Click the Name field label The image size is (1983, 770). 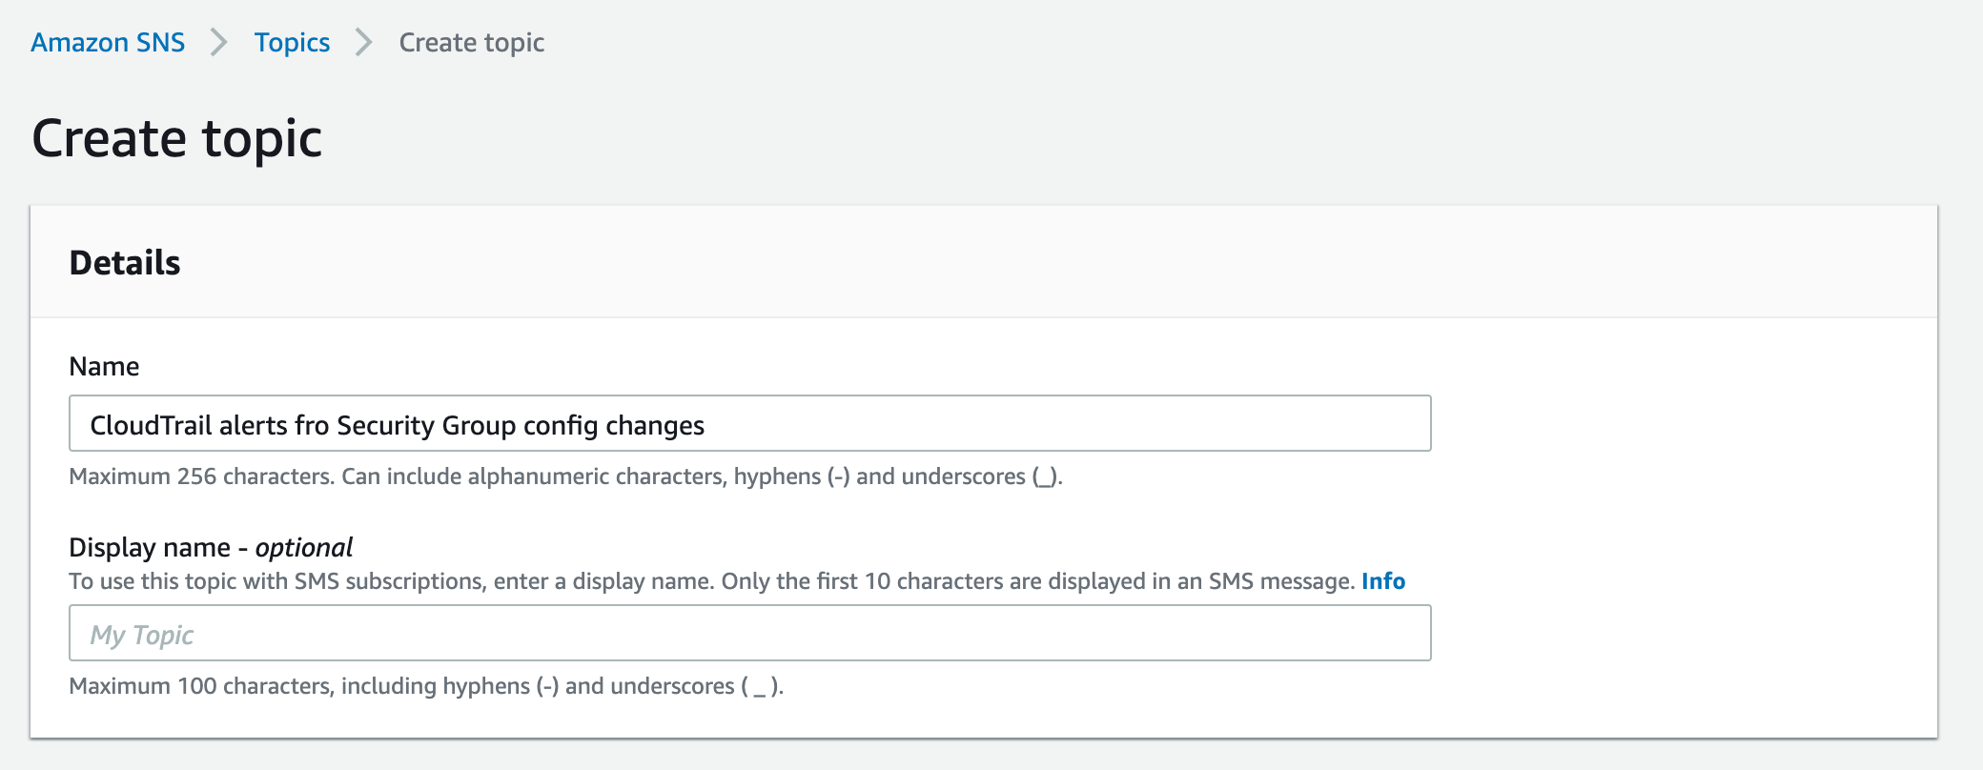tap(104, 367)
